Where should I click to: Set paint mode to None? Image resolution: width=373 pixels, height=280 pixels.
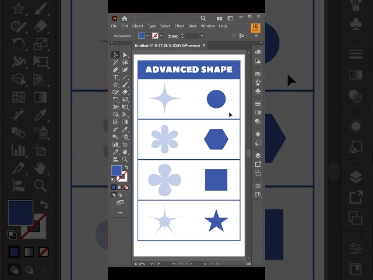(x=126, y=187)
